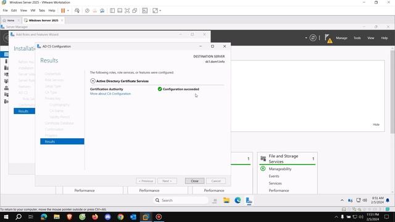Click the Server Manager vertical scrollbar

click(393, 92)
